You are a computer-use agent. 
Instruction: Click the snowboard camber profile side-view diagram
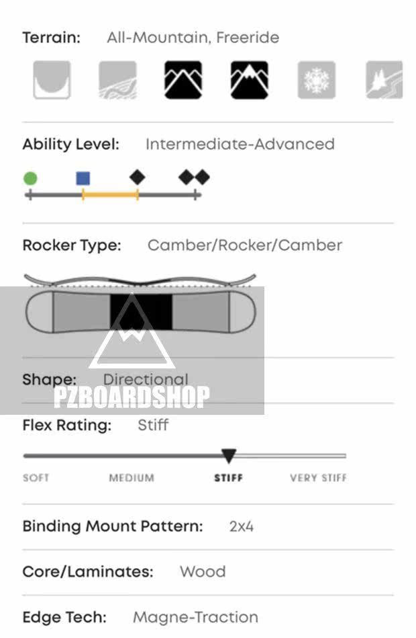click(140, 280)
